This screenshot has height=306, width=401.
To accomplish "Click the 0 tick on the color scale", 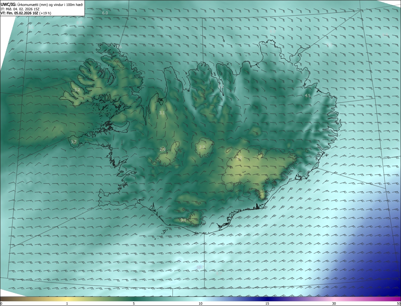I will point(1,303).
